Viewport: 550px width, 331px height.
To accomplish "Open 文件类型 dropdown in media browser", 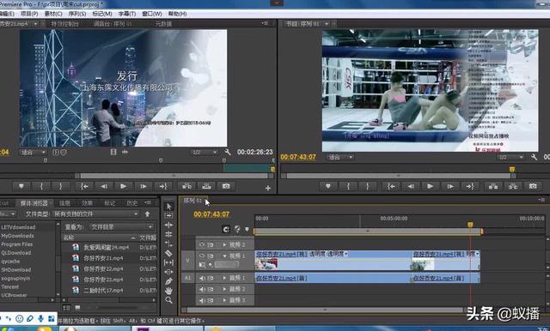I will pos(95,214).
